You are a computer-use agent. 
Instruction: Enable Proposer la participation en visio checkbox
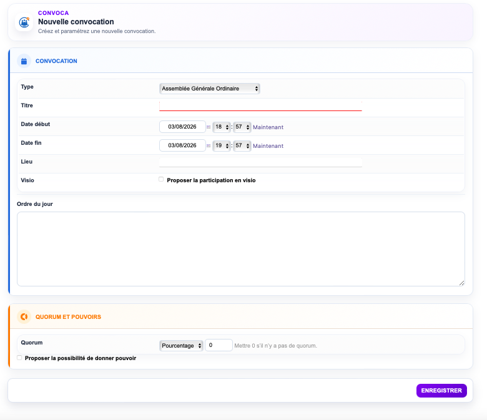point(161,179)
